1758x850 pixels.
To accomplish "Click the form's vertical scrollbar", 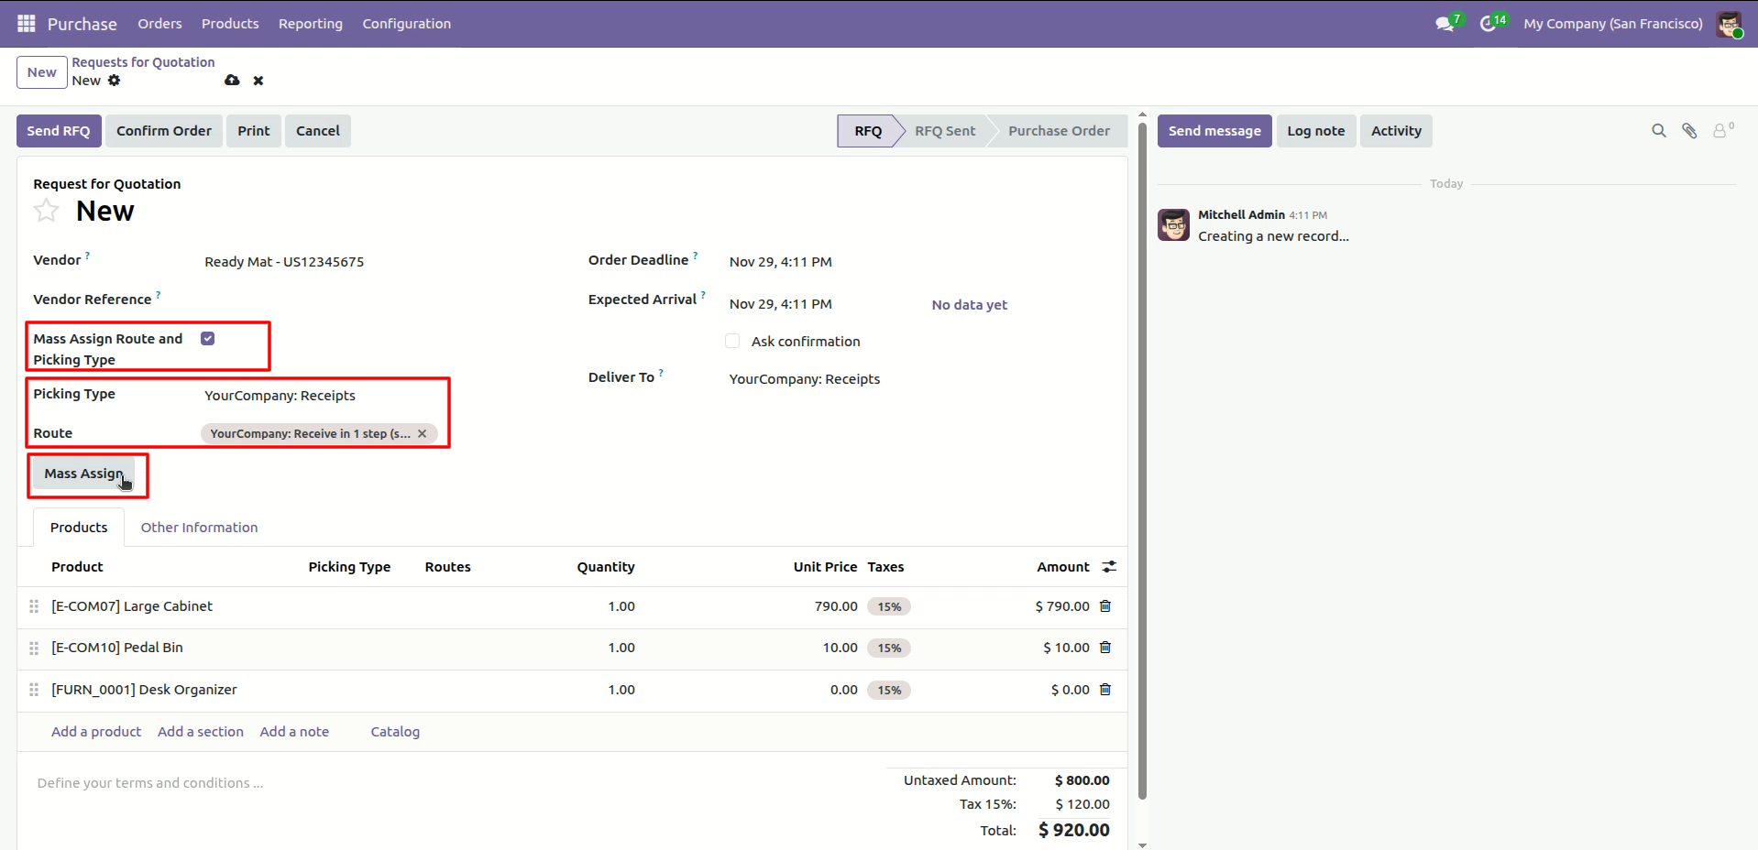I will (x=1142, y=460).
